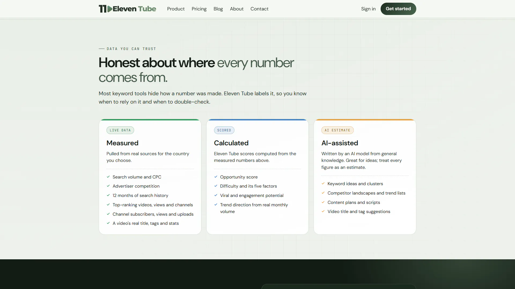Click 'Channel subscribers, views and uploads' text
The height and width of the screenshot is (289, 515).
click(153, 214)
